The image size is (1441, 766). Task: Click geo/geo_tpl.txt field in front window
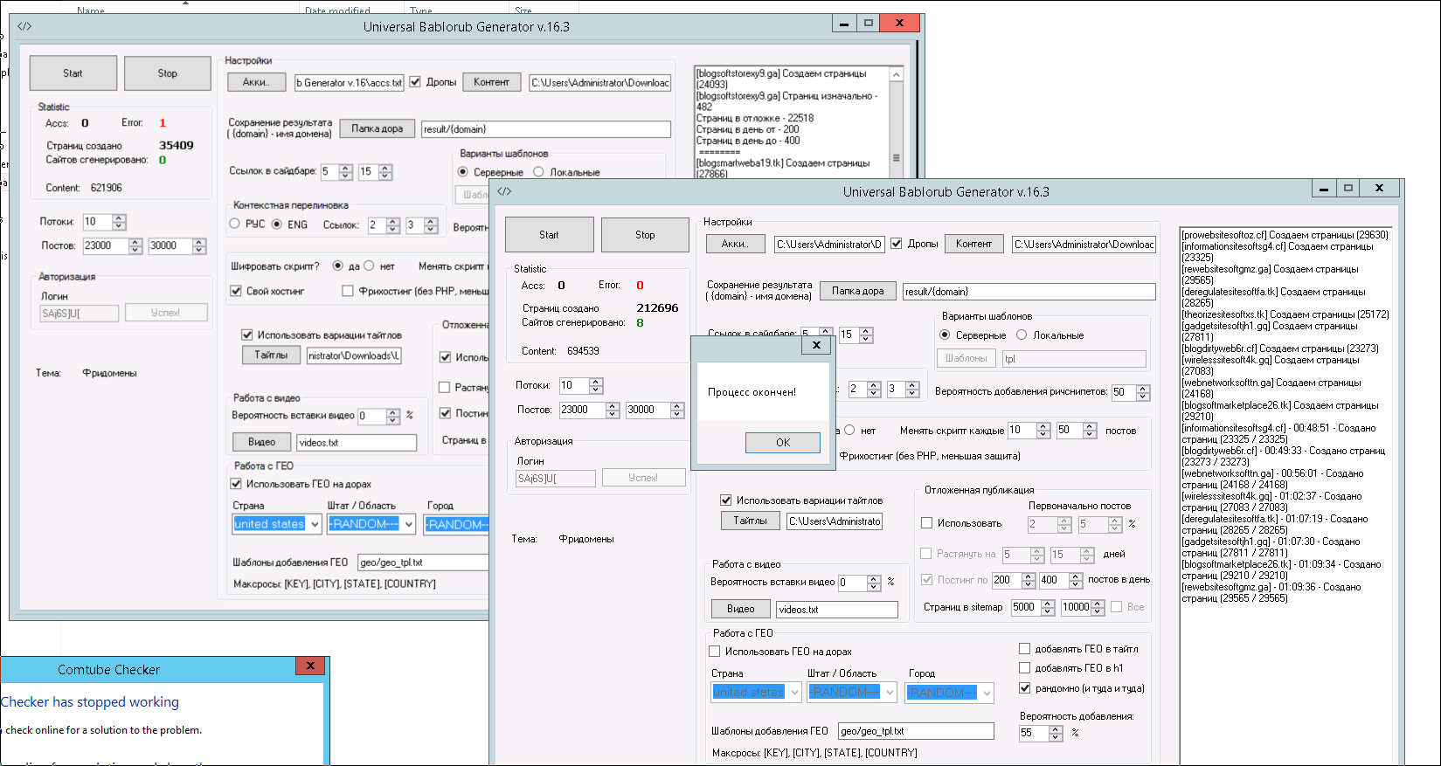[916, 731]
